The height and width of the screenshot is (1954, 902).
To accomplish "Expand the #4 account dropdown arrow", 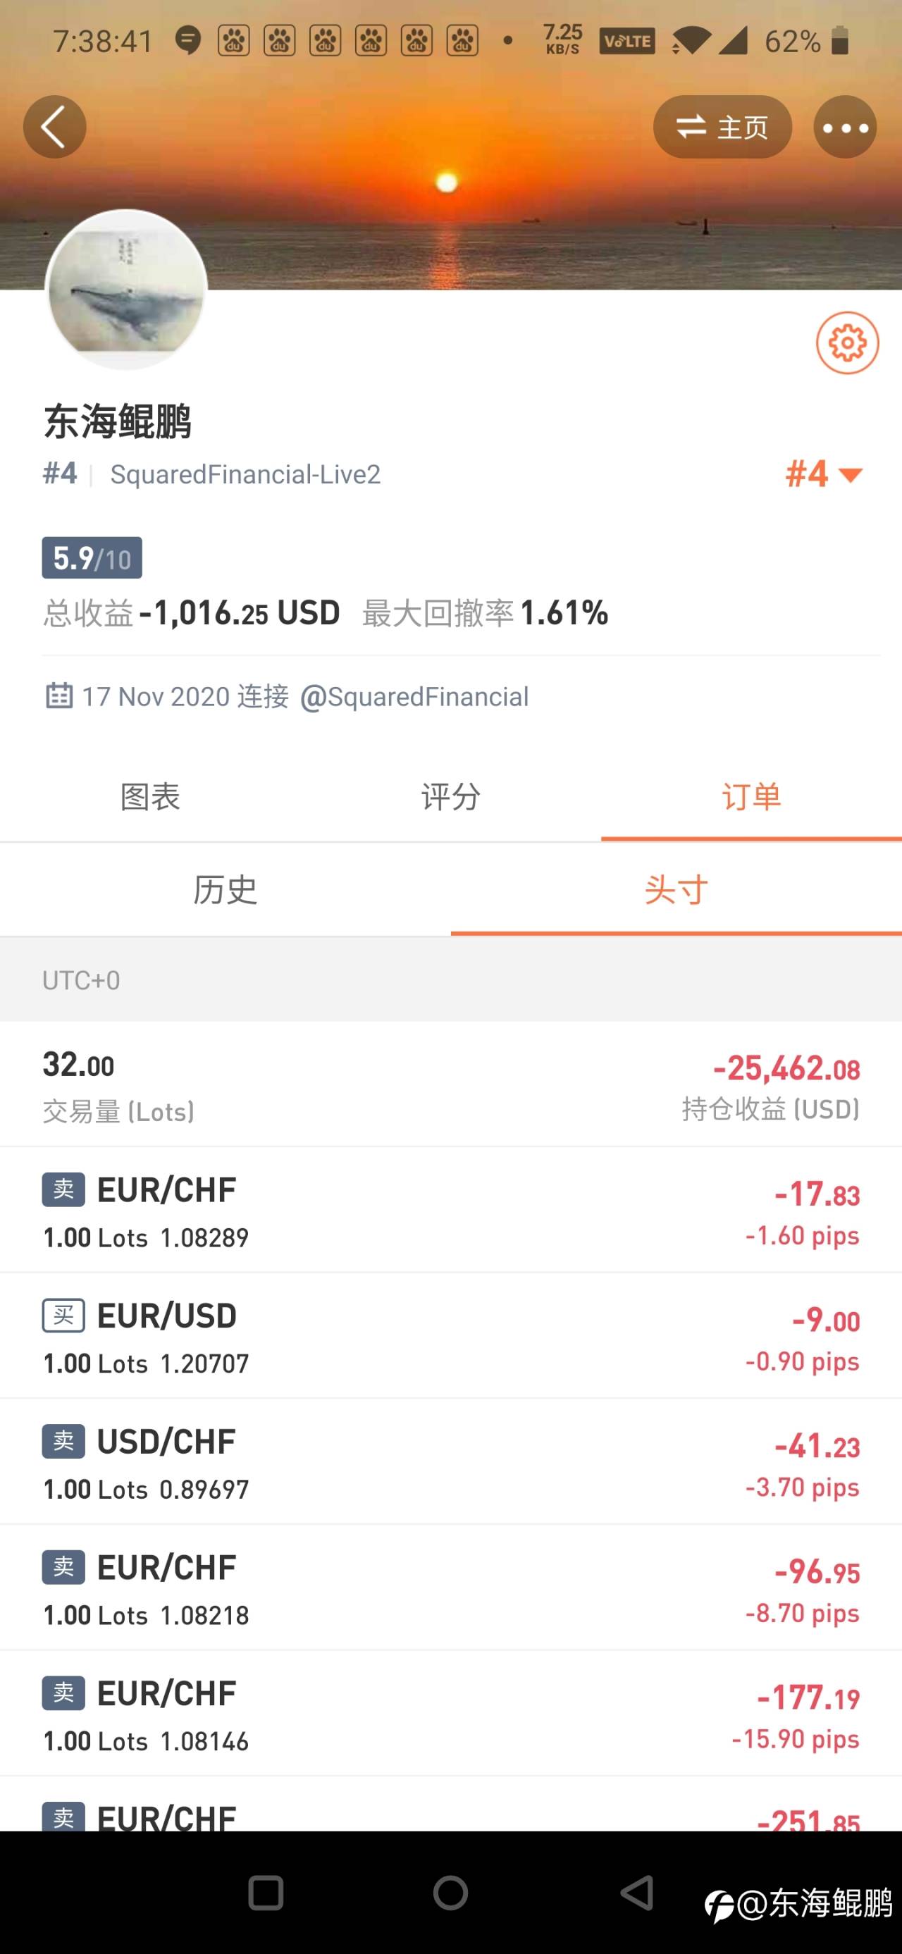I will tap(851, 476).
